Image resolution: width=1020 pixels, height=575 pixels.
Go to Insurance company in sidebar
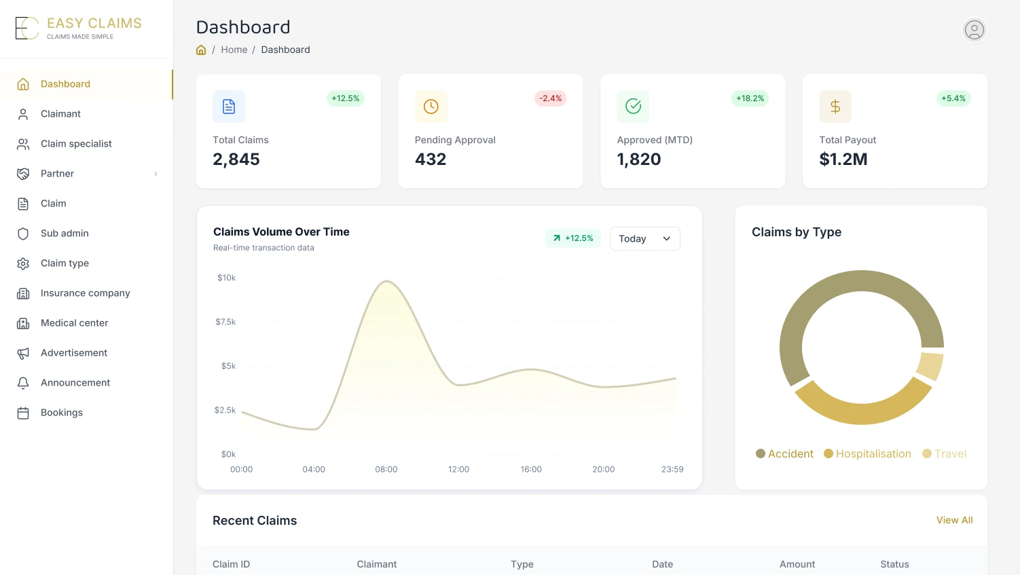(86, 293)
